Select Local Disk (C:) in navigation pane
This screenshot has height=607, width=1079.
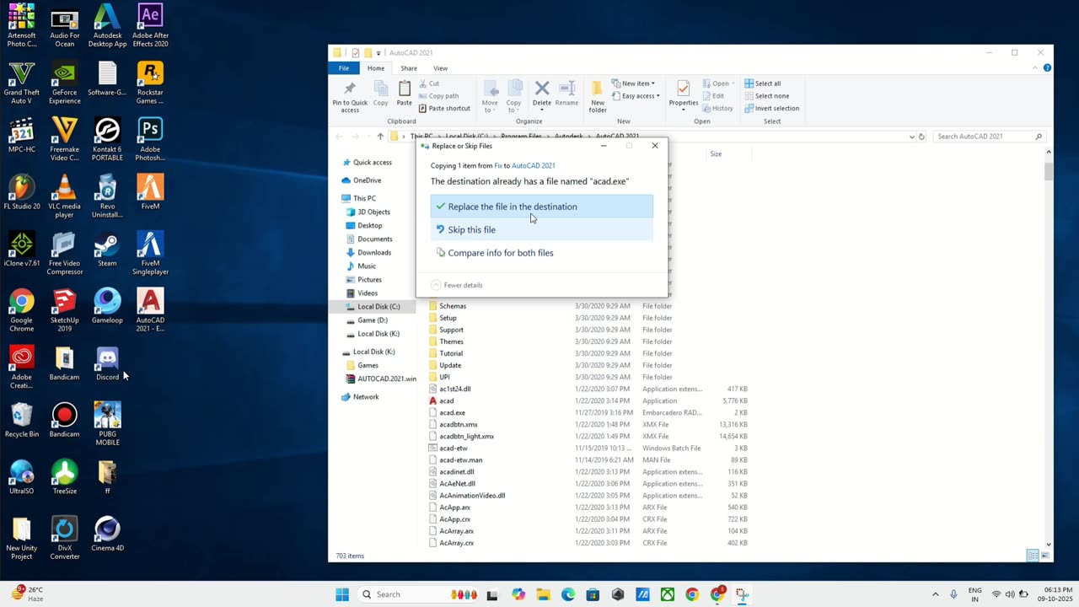pyautogui.click(x=378, y=307)
